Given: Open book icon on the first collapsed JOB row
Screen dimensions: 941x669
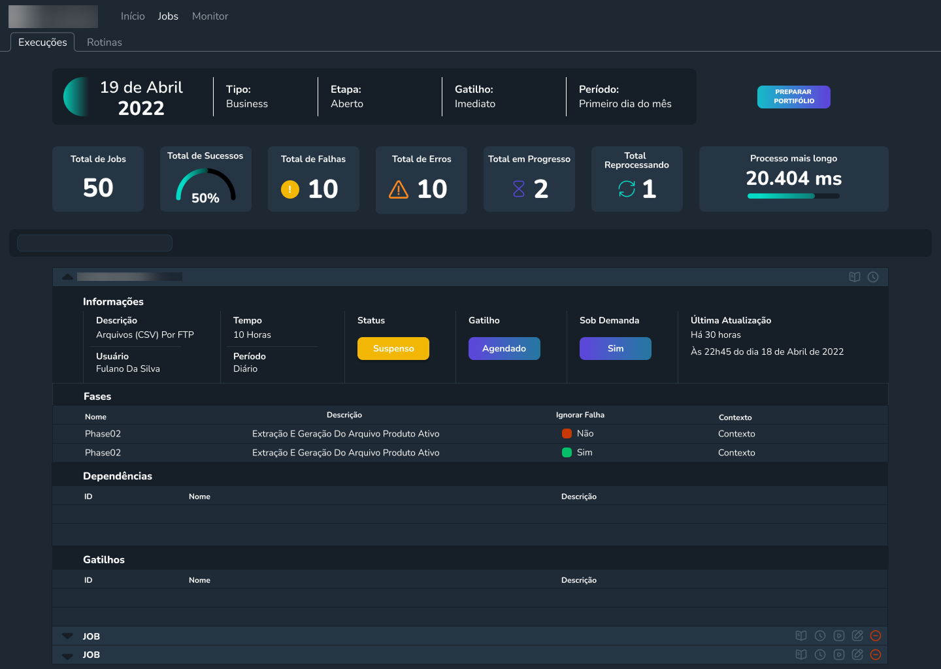Looking at the screenshot, I should (801, 636).
